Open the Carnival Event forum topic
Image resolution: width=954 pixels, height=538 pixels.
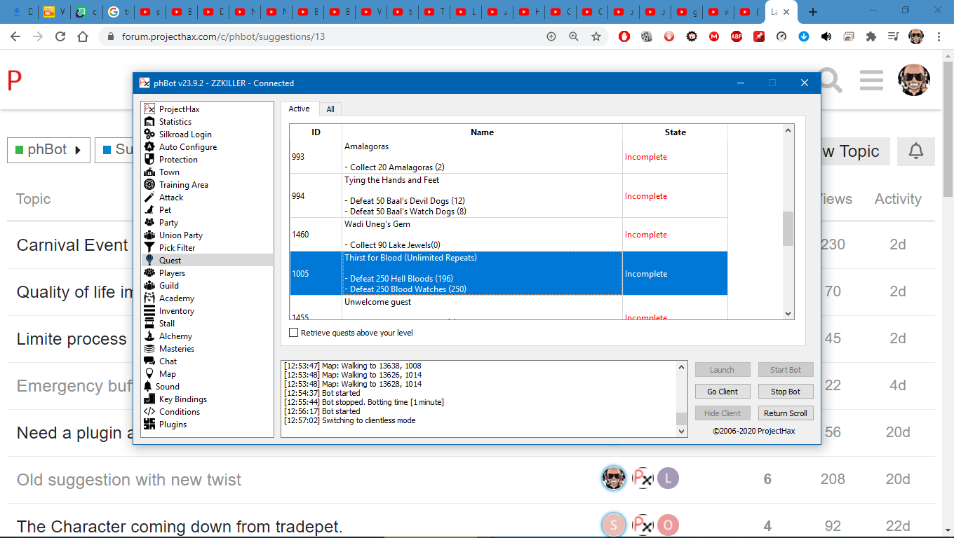(72, 245)
